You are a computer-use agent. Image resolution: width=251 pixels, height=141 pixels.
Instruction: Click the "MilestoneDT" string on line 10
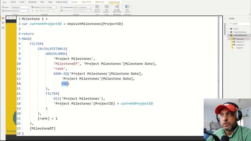point(66,63)
